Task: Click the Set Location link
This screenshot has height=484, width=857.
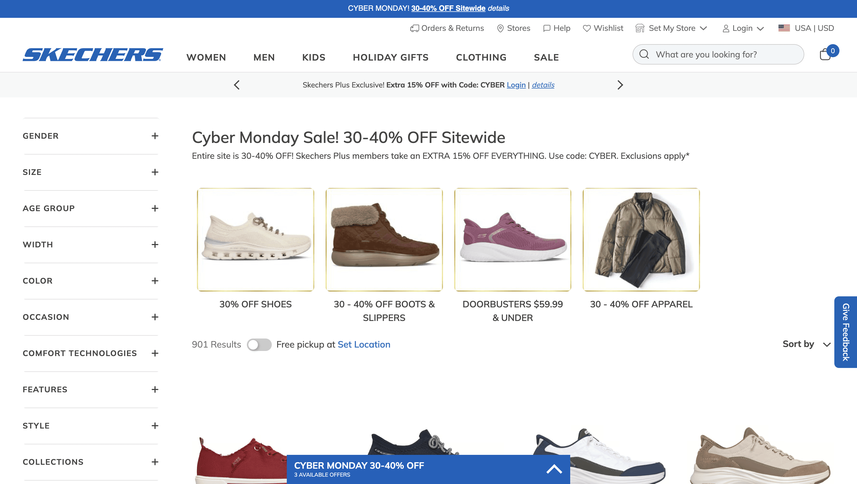Action: coord(364,345)
